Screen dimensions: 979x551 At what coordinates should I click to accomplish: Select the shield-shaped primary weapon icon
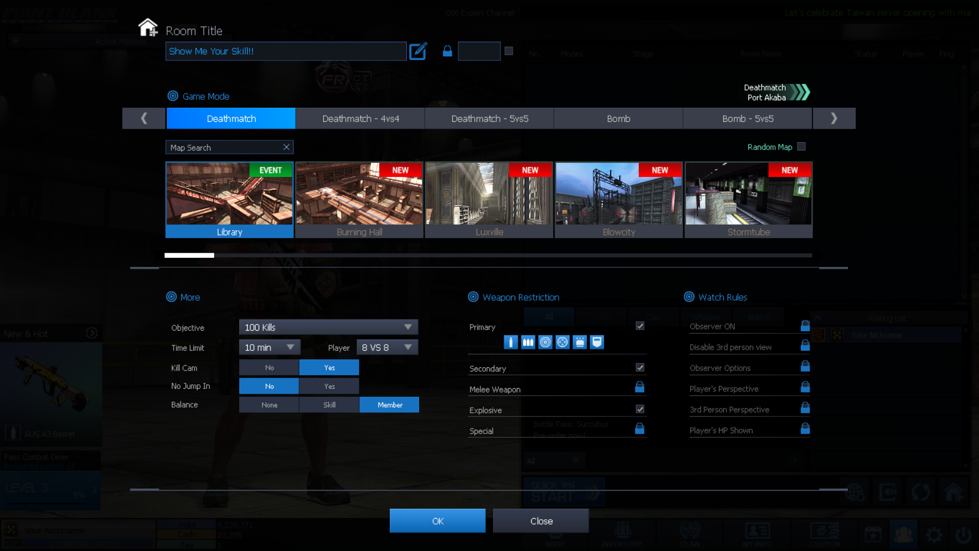(x=597, y=342)
